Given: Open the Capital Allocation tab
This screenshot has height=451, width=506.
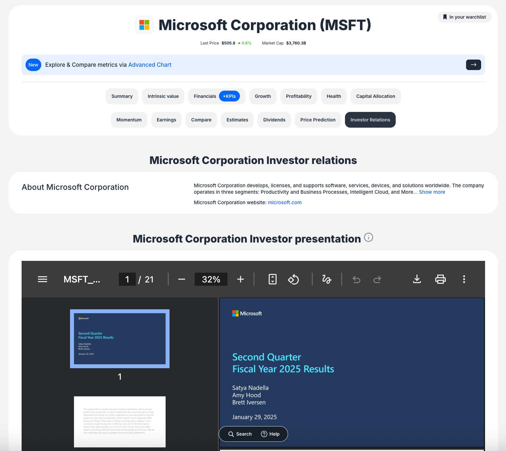Looking at the screenshot, I should [376, 96].
